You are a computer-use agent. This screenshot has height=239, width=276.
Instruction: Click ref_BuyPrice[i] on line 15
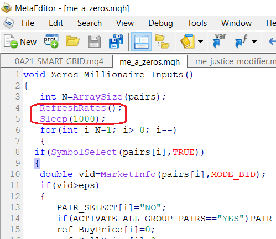tap(97, 230)
